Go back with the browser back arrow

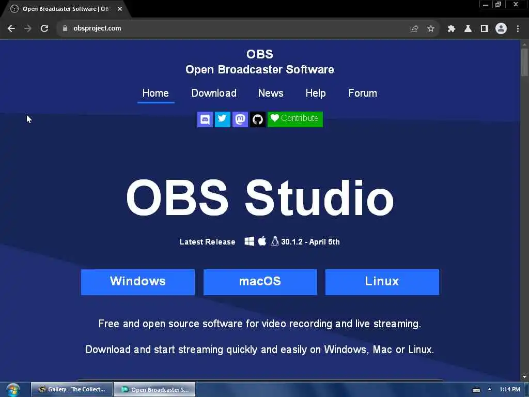tap(11, 28)
